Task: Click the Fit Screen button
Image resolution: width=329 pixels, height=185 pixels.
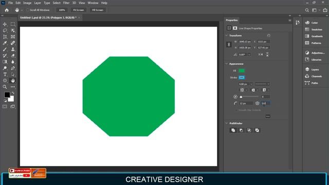Action: click(79, 10)
